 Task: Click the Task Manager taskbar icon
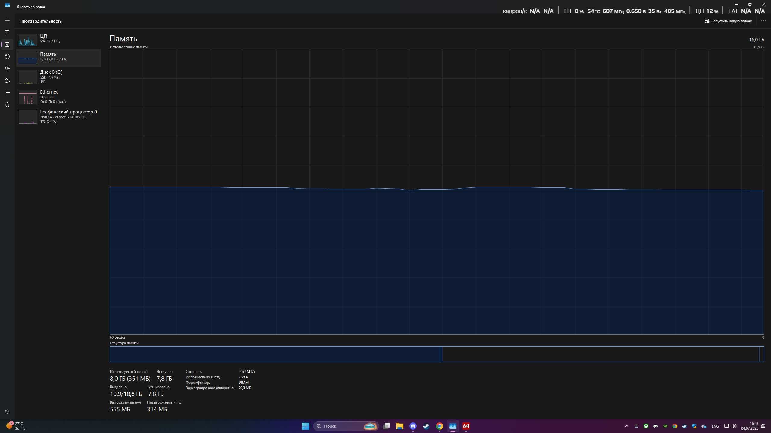453,426
